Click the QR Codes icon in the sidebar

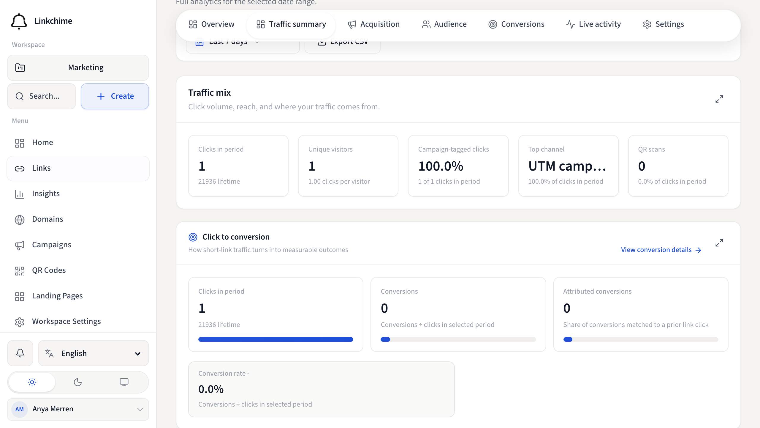click(20, 271)
